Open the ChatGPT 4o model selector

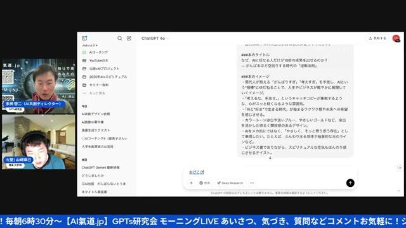155,38
